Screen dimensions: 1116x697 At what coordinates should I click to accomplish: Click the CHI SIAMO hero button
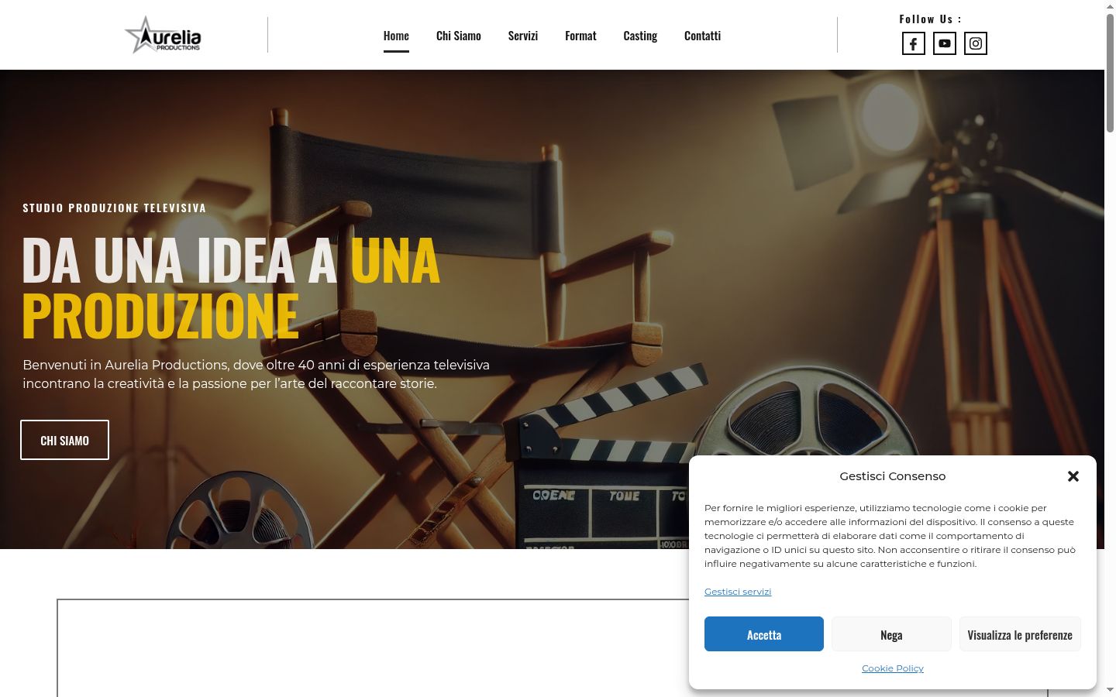pos(64,440)
